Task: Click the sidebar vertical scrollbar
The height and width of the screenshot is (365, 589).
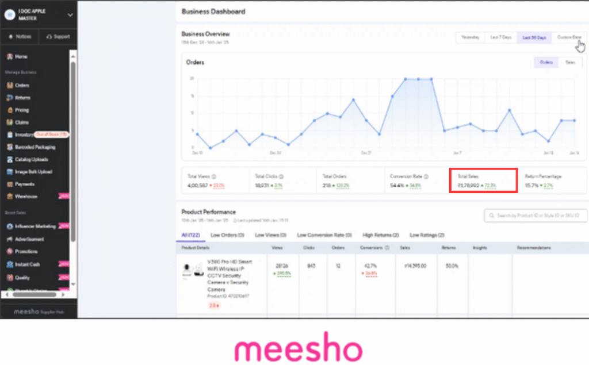Action: (x=73, y=152)
